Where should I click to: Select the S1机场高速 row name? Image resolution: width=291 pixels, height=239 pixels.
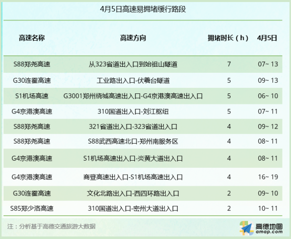[x=32, y=96]
